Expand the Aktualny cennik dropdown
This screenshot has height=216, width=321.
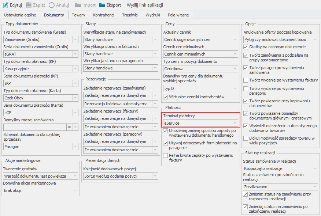tap(235, 39)
